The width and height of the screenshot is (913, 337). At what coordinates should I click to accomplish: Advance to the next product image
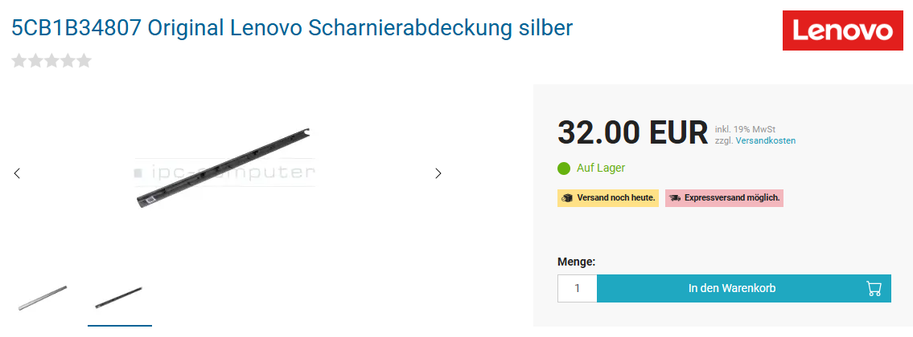click(438, 173)
